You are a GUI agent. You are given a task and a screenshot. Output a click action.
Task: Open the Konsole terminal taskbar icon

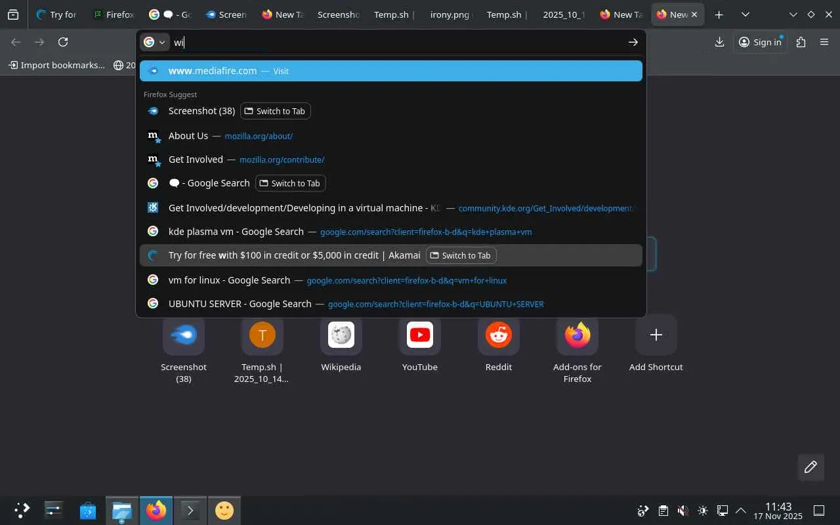(190, 510)
